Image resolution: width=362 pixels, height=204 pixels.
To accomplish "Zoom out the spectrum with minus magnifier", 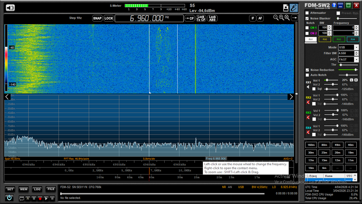I will (x=276, y=18).
